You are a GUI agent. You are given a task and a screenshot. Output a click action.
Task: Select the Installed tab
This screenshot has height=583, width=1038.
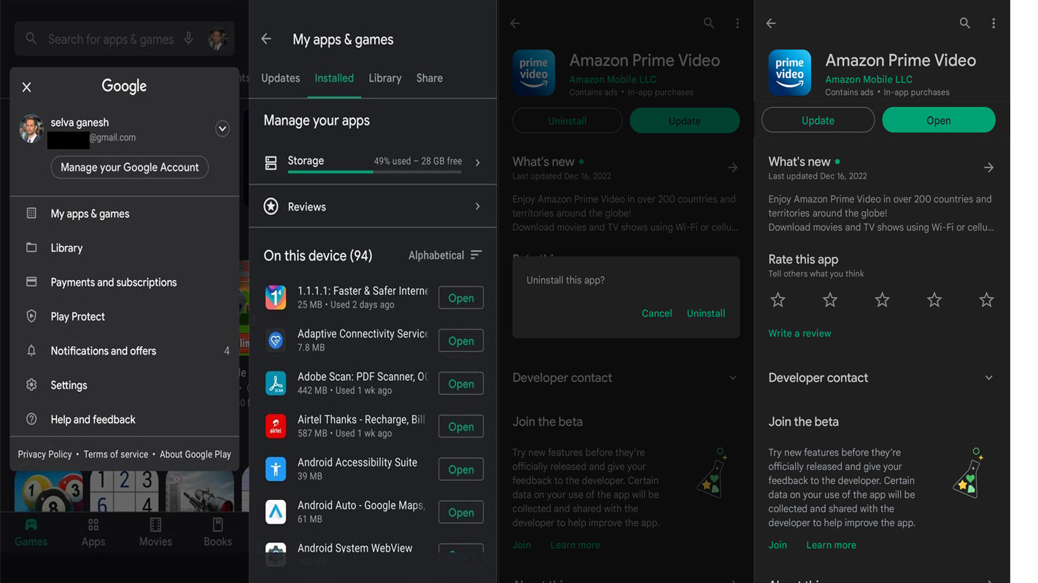[334, 78]
